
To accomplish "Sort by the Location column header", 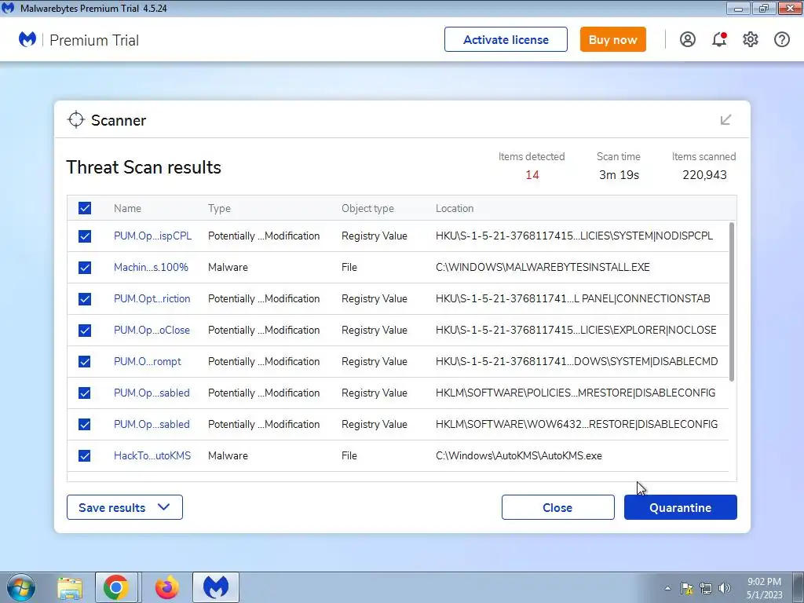I will coord(455,208).
